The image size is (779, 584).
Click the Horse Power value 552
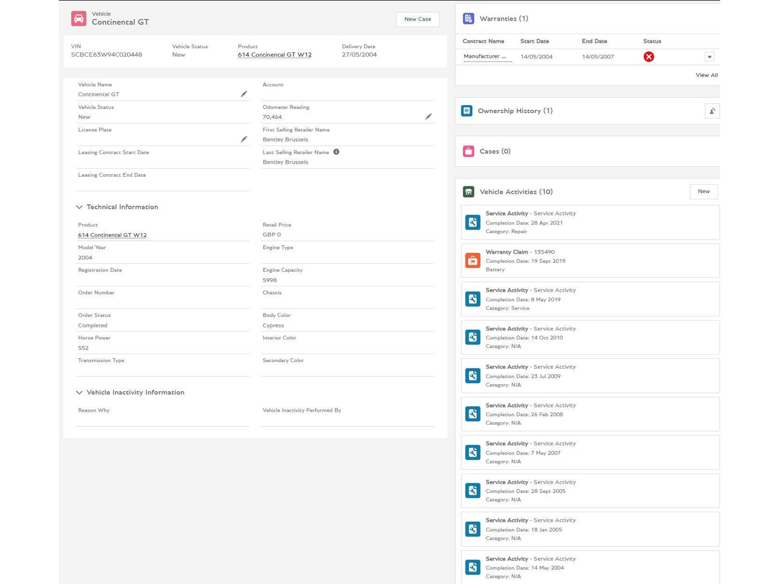(x=83, y=348)
